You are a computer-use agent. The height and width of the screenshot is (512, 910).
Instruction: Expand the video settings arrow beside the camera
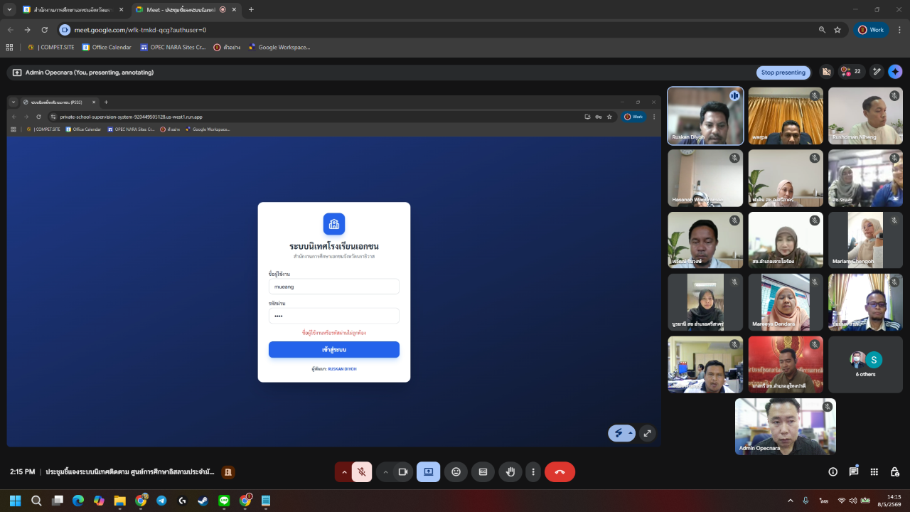click(385, 471)
